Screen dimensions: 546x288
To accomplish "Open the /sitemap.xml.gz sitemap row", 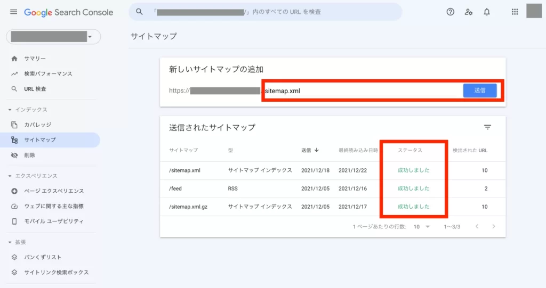I will tap(188, 207).
